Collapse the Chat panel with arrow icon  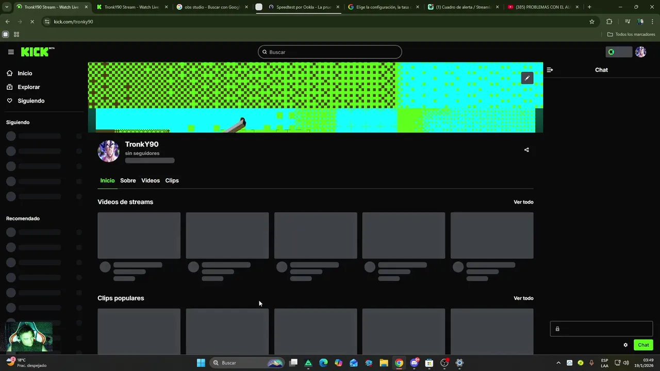coord(550,70)
